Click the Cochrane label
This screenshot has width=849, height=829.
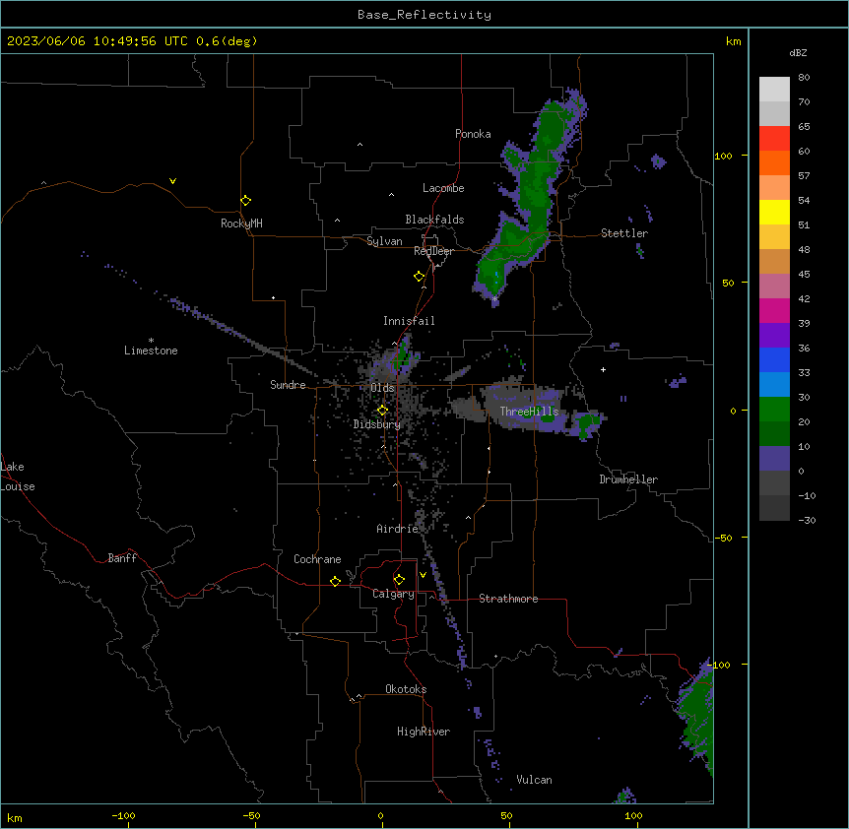317,559
